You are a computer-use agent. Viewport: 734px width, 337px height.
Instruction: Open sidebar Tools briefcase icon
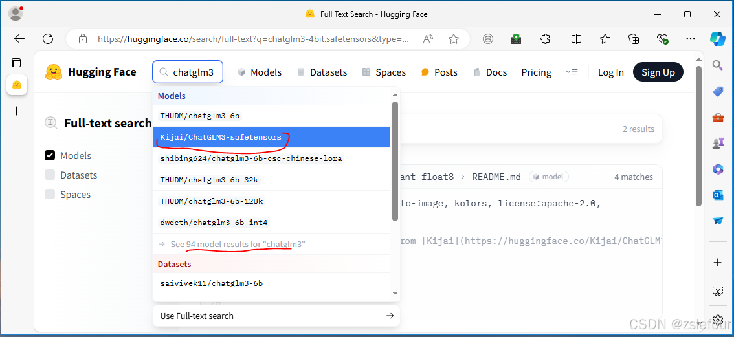718,118
